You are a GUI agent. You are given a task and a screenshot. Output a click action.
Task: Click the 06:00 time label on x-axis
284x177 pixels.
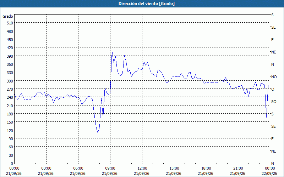(x=78, y=169)
